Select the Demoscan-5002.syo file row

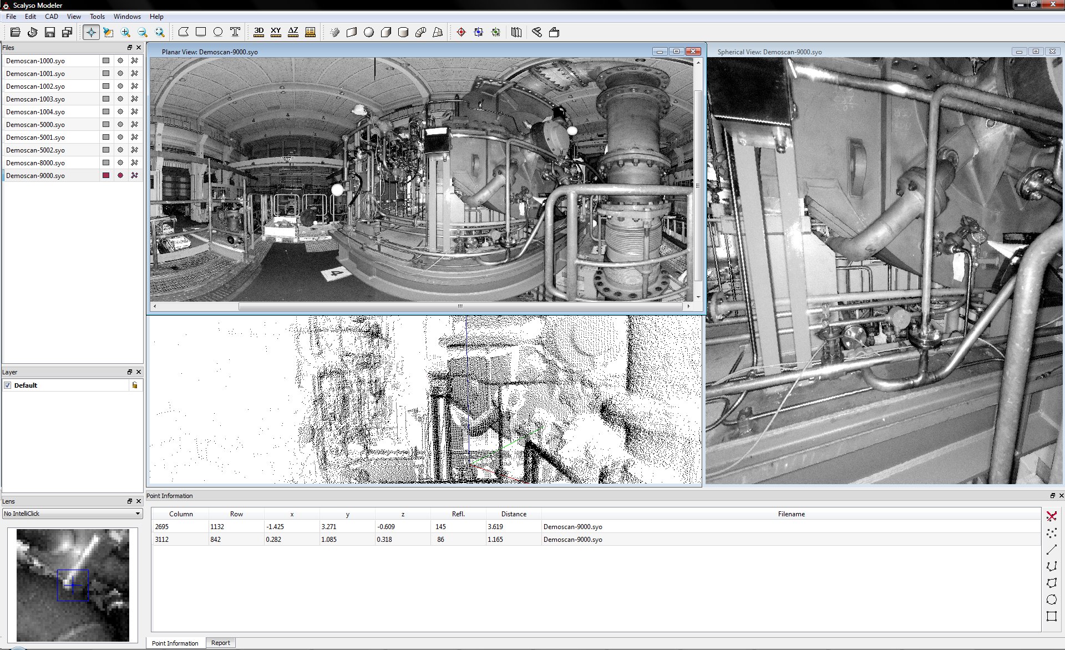73,150
